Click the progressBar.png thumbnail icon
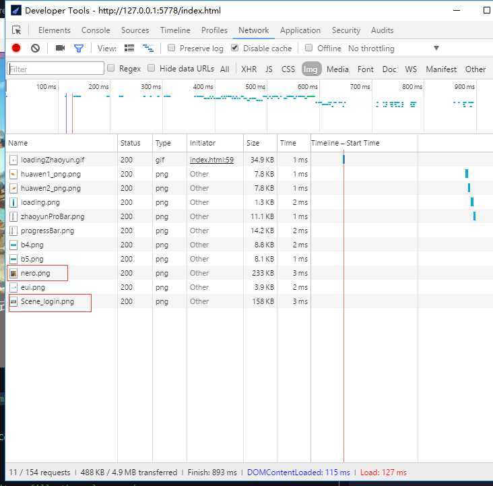The width and height of the screenshot is (493, 486). point(13,231)
